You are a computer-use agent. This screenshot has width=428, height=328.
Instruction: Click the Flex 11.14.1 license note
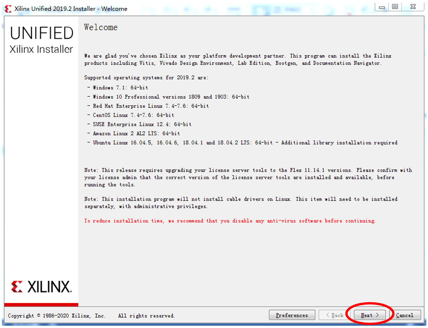pyautogui.click(x=248, y=177)
